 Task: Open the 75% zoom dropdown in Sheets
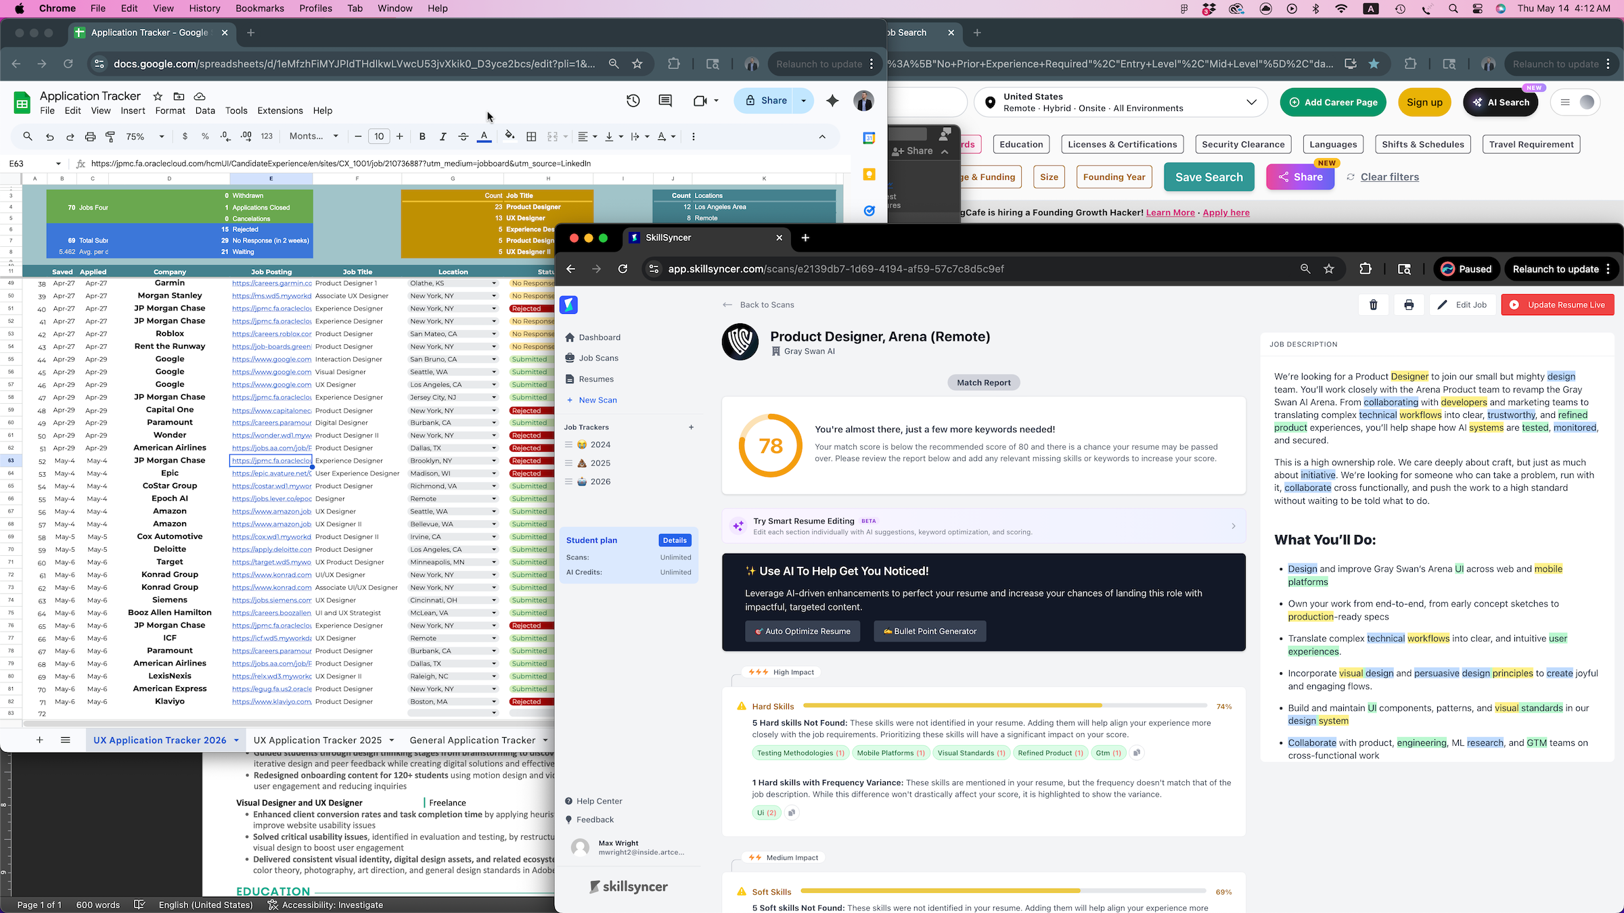145,137
